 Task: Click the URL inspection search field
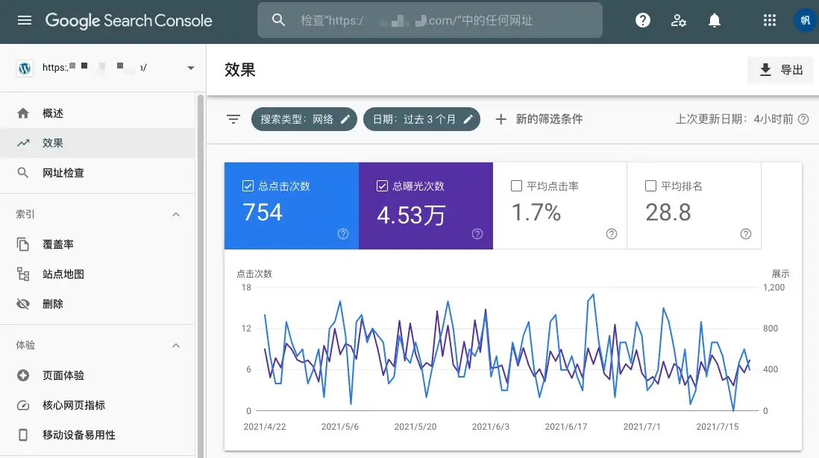pos(430,20)
